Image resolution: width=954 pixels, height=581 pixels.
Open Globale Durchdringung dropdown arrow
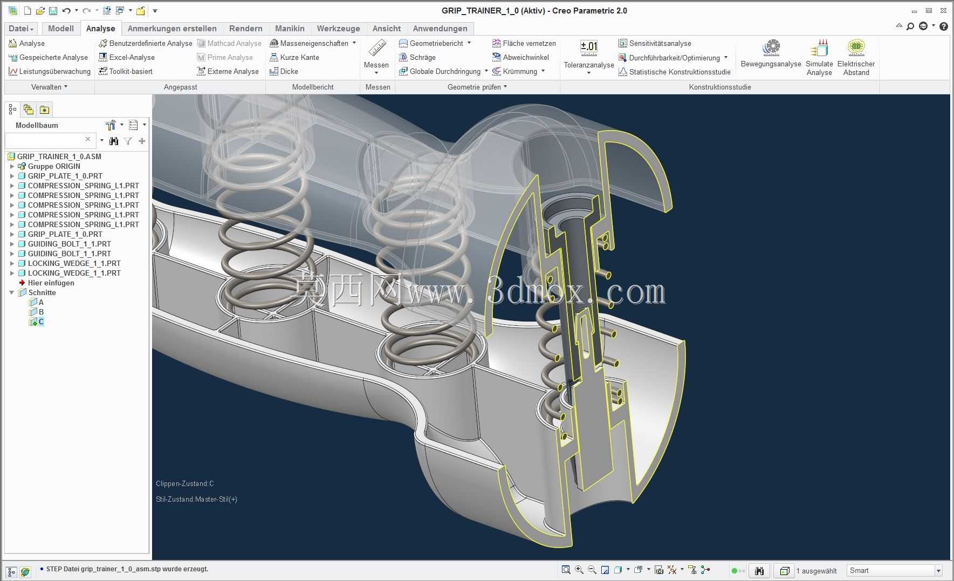point(486,71)
